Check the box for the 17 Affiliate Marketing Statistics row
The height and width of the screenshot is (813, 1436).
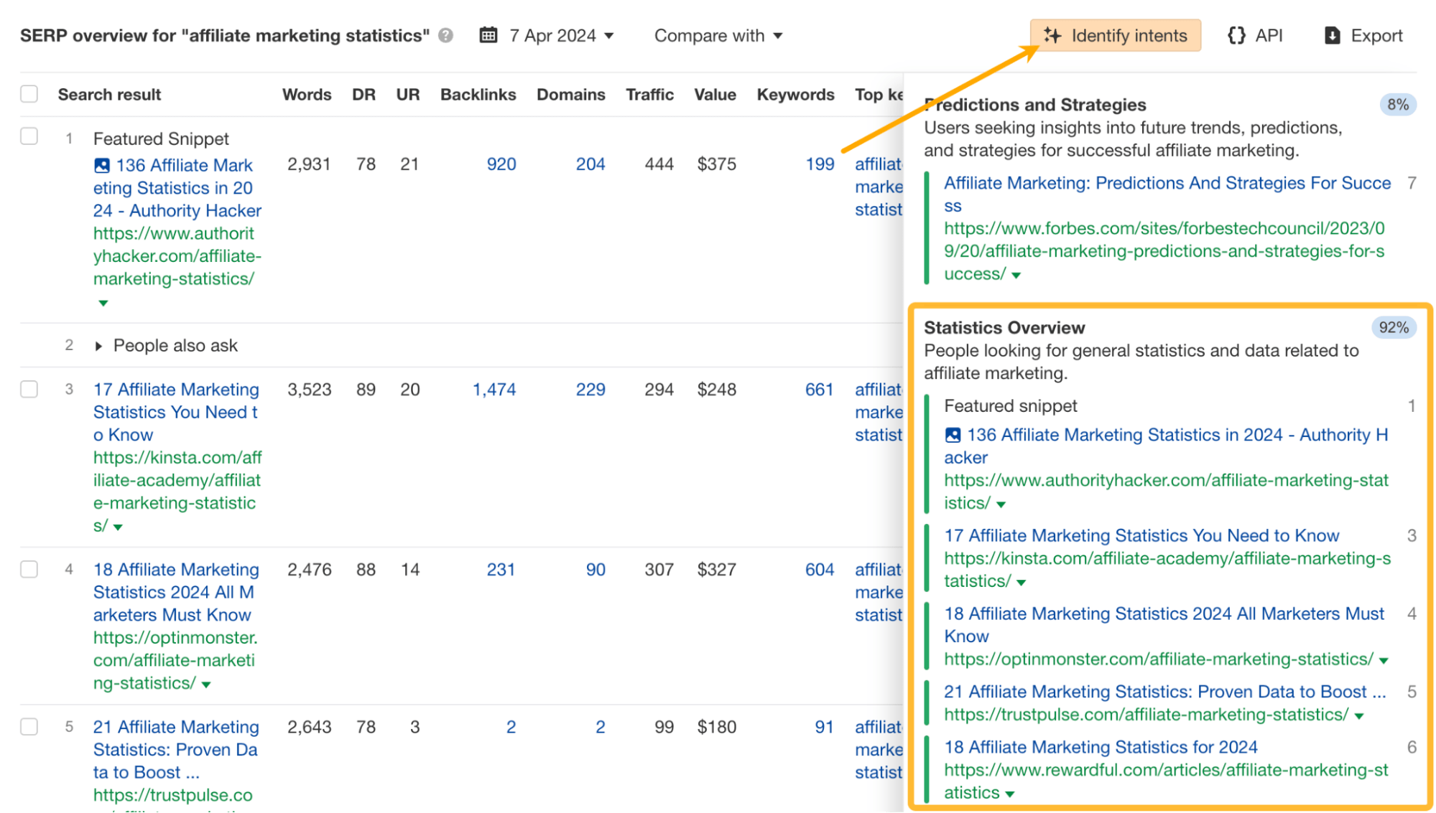point(29,389)
